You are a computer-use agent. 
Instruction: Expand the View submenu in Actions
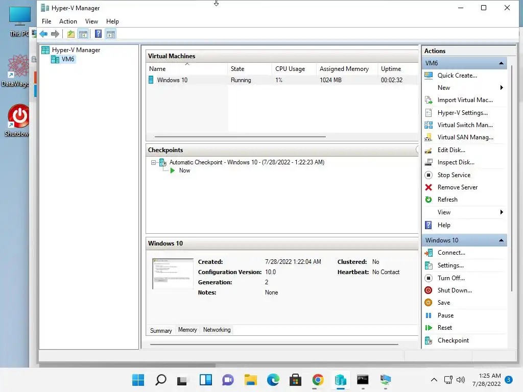(502, 212)
